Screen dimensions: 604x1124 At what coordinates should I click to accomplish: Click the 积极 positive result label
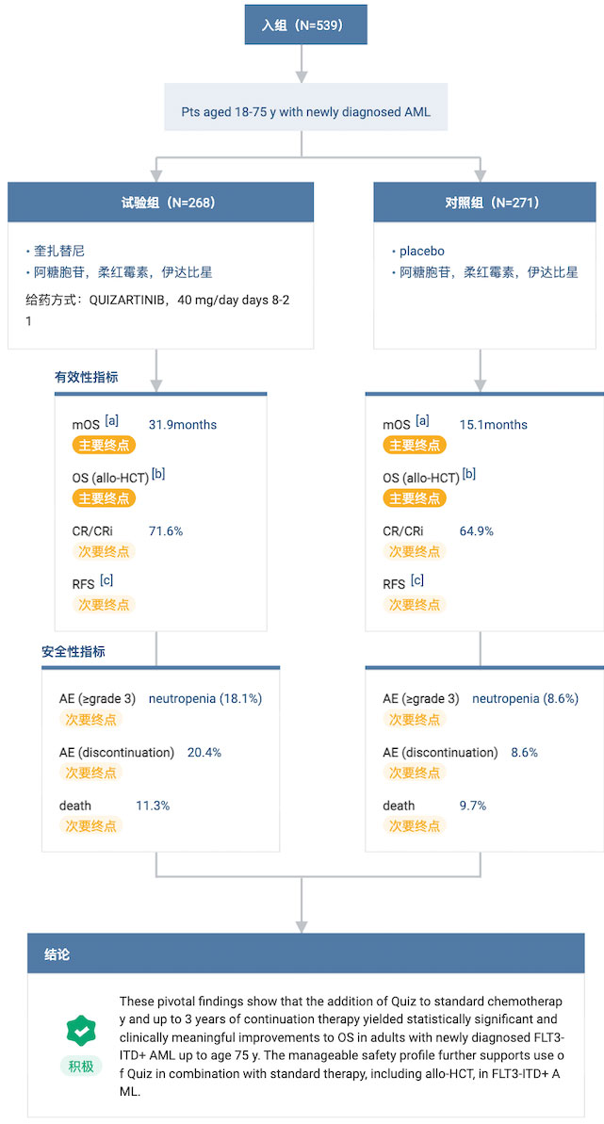(x=82, y=1067)
